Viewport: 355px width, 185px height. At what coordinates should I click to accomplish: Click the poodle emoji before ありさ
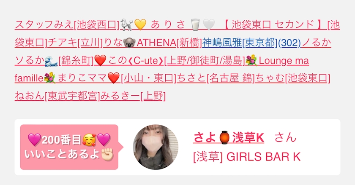pos(126,25)
